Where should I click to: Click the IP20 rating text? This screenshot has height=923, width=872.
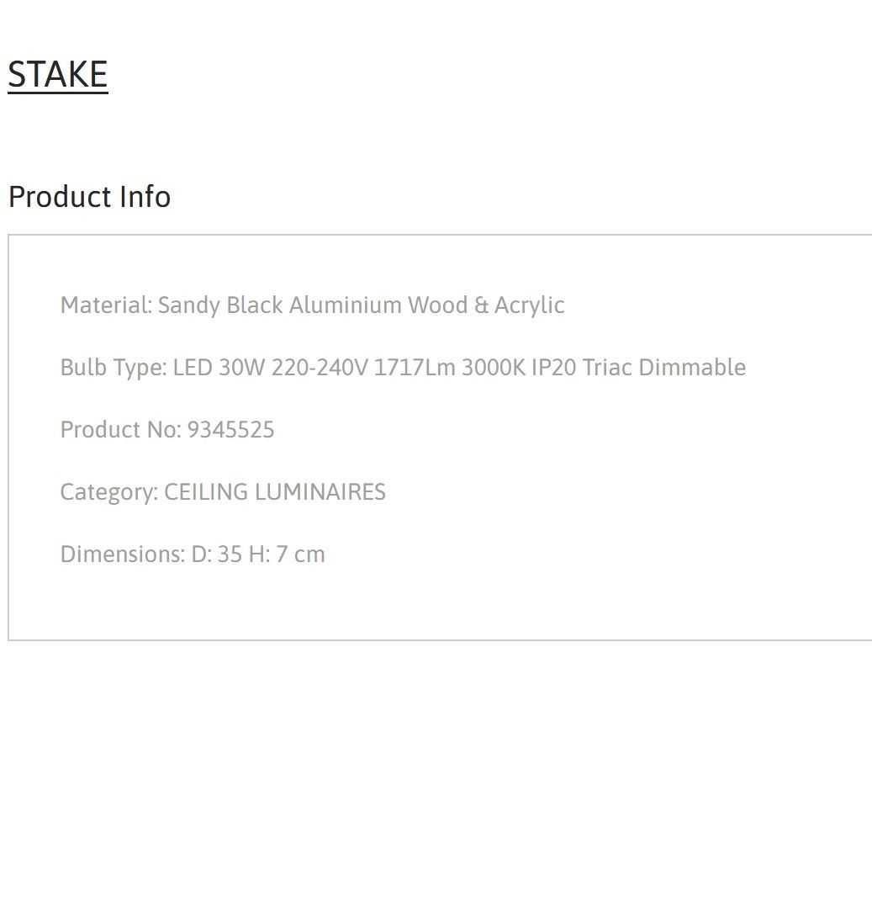coord(553,368)
